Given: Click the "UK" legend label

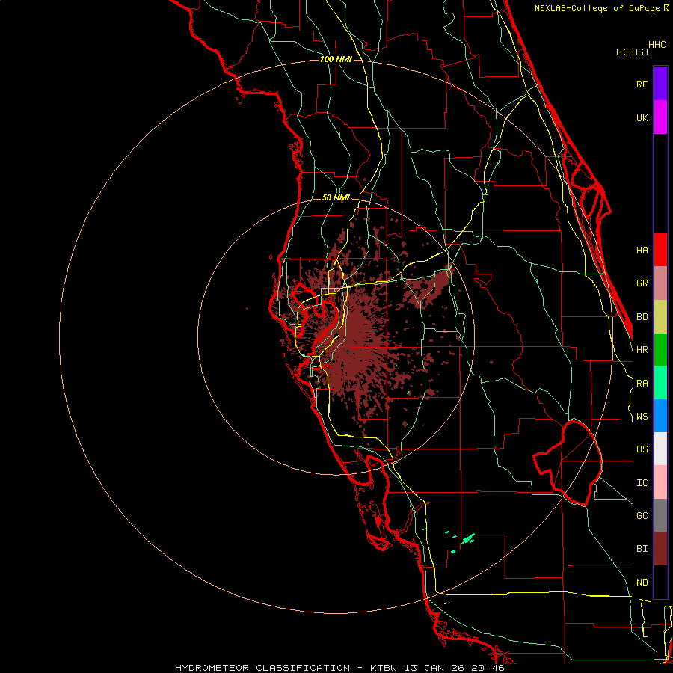Looking at the screenshot, I should (642, 117).
